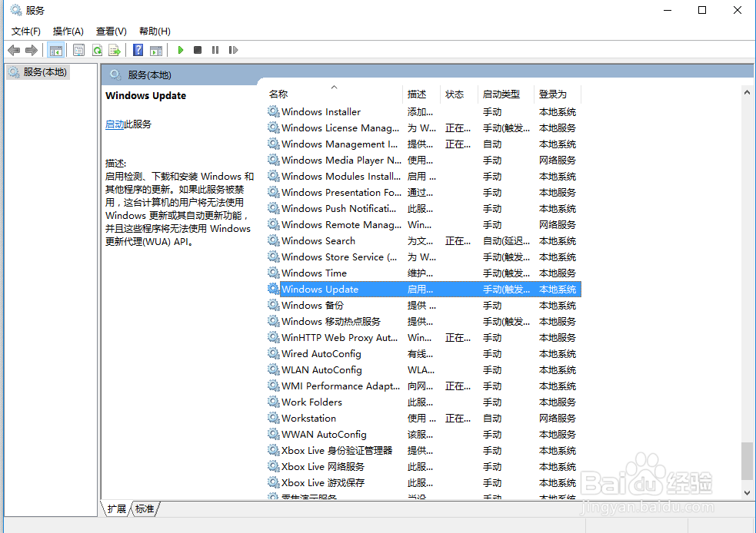Open the 帮助(H) menu
Screen dimensions: 756x533
tap(155, 31)
